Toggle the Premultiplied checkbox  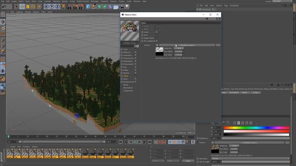[x=156, y=41]
